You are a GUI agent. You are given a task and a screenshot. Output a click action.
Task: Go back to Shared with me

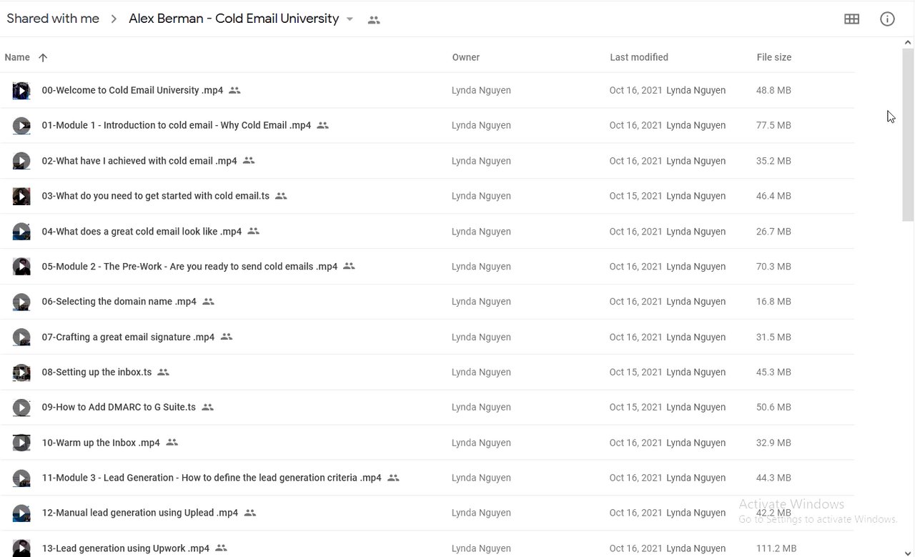[x=53, y=19]
